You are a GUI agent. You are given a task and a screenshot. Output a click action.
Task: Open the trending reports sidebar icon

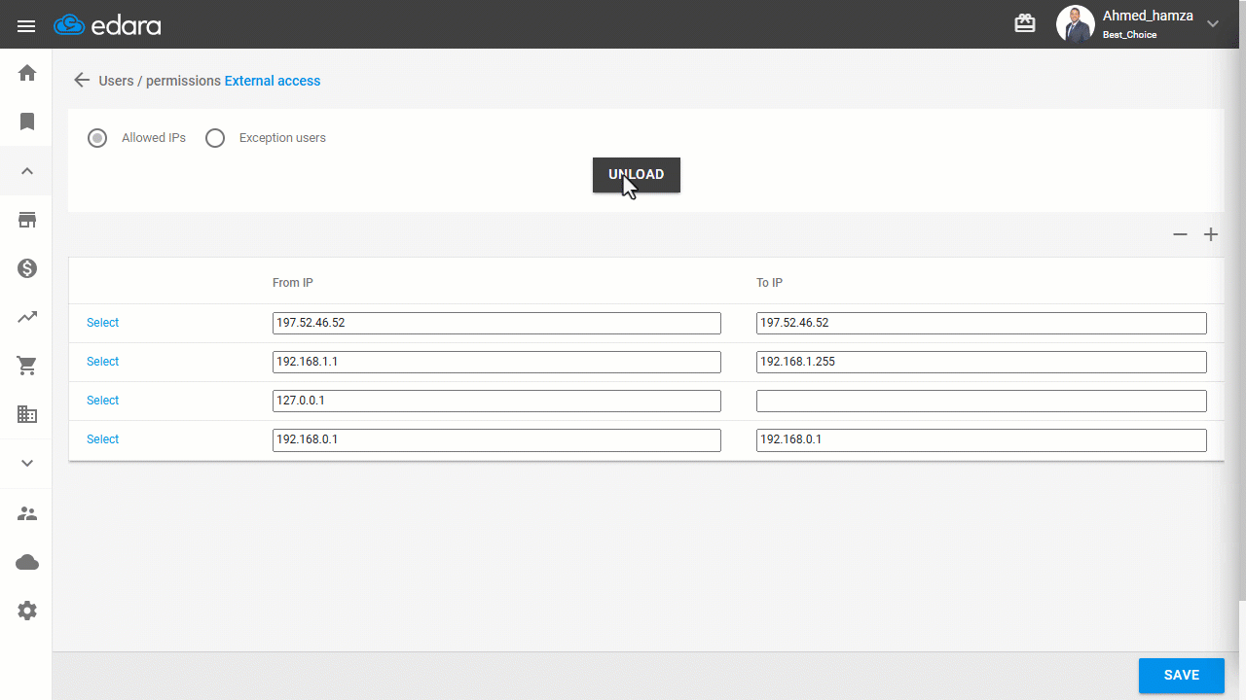coord(27,316)
